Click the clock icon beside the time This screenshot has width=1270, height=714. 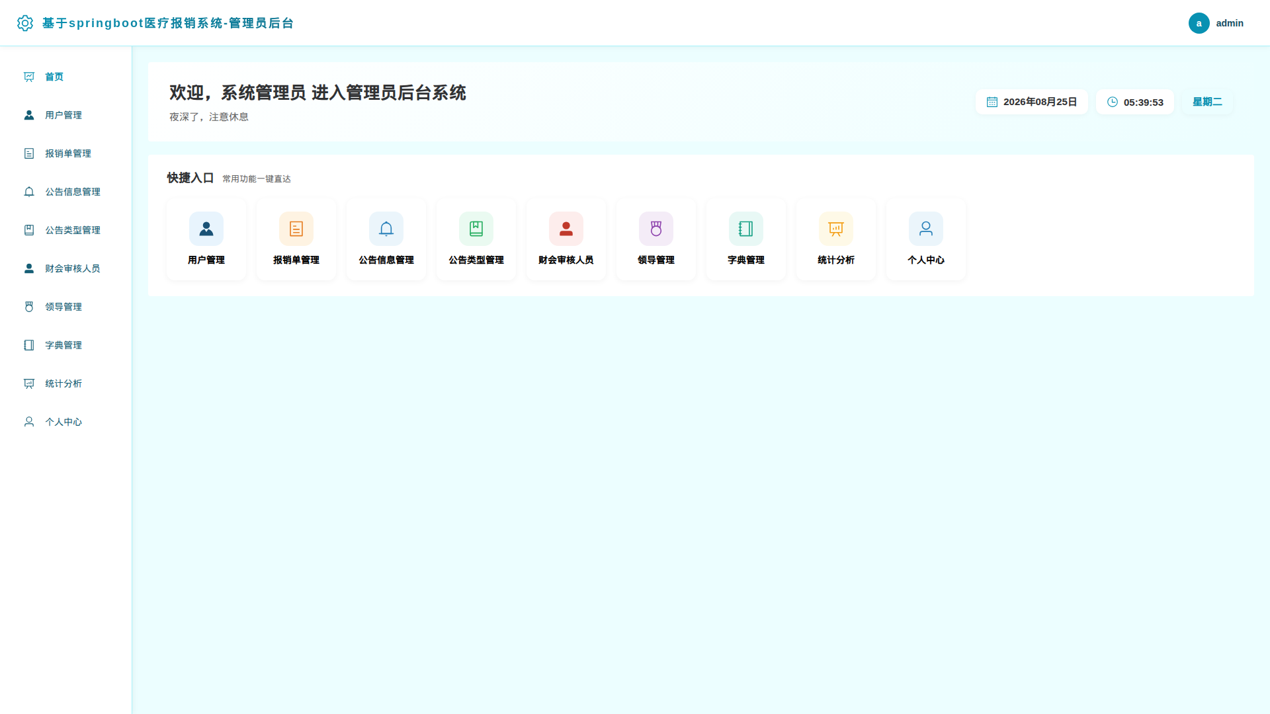(1112, 102)
